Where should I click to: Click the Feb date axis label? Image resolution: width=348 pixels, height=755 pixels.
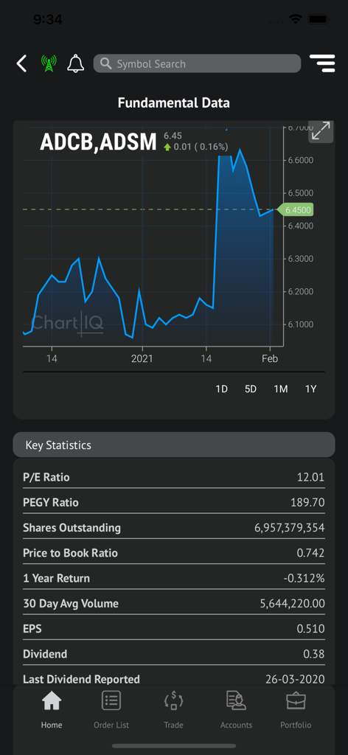click(x=270, y=359)
